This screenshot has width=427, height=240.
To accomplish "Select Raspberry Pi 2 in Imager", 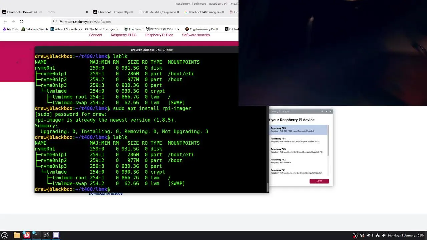I will [299, 161].
